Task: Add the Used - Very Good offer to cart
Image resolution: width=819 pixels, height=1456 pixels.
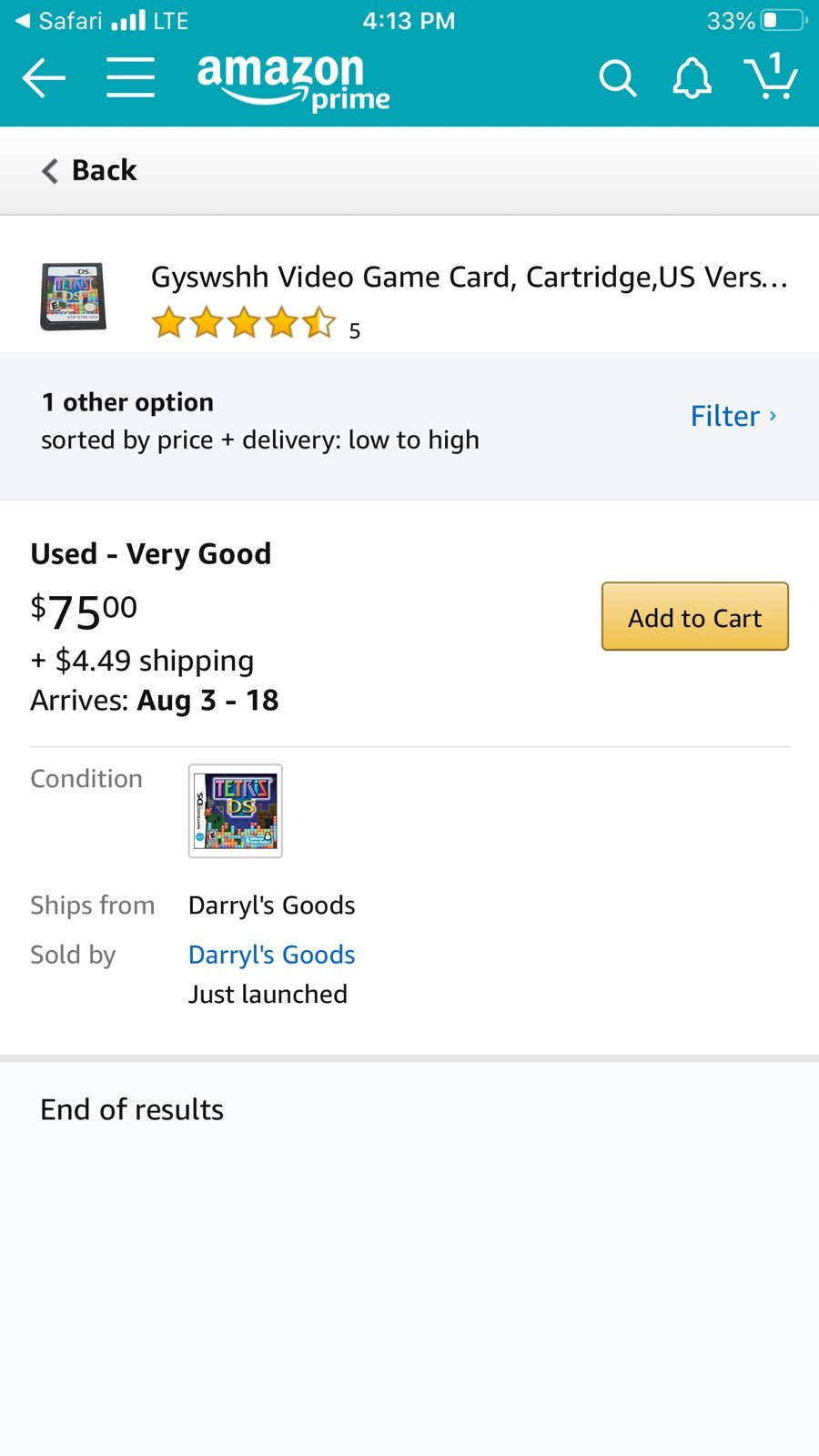Action: click(x=695, y=617)
